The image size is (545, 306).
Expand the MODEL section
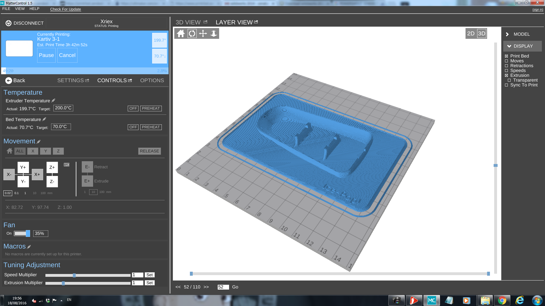coord(522,34)
